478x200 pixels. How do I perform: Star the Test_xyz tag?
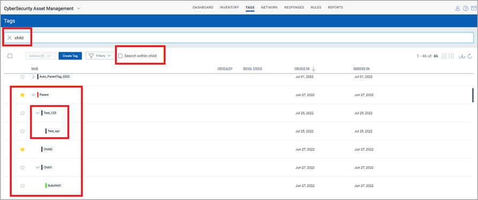point(22,131)
